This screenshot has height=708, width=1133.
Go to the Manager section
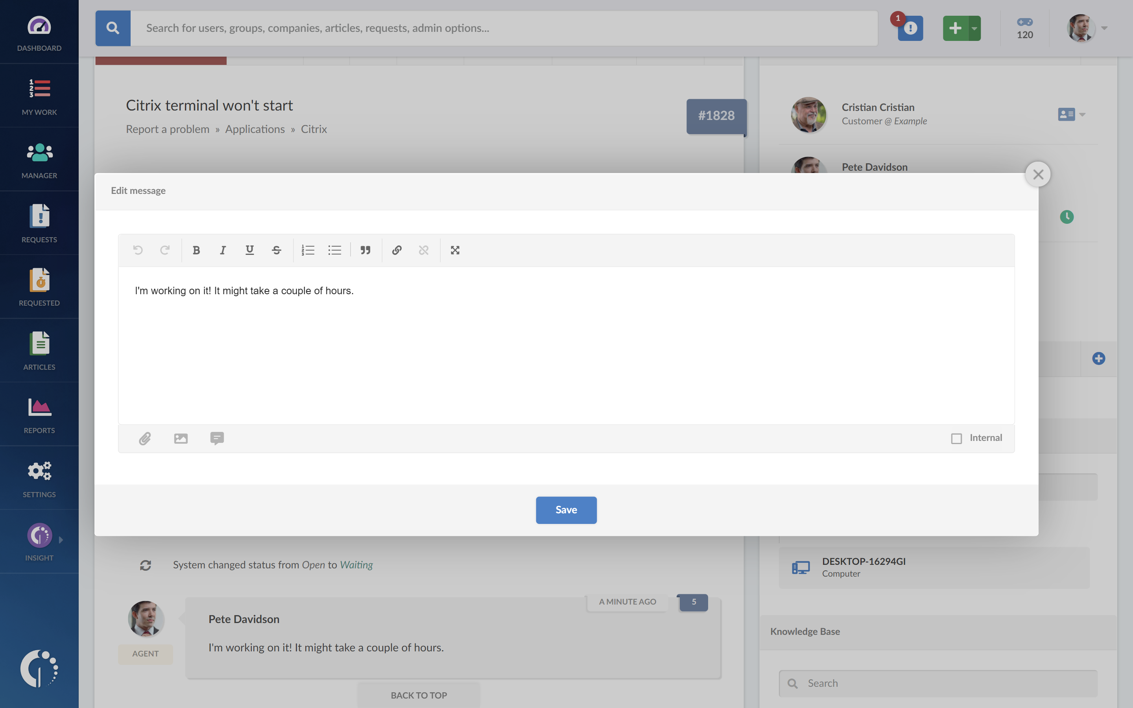(x=39, y=160)
